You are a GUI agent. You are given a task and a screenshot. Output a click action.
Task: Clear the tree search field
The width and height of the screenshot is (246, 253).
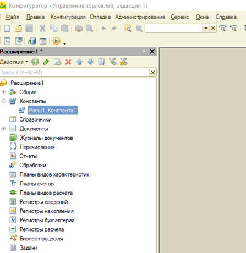(x=152, y=73)
